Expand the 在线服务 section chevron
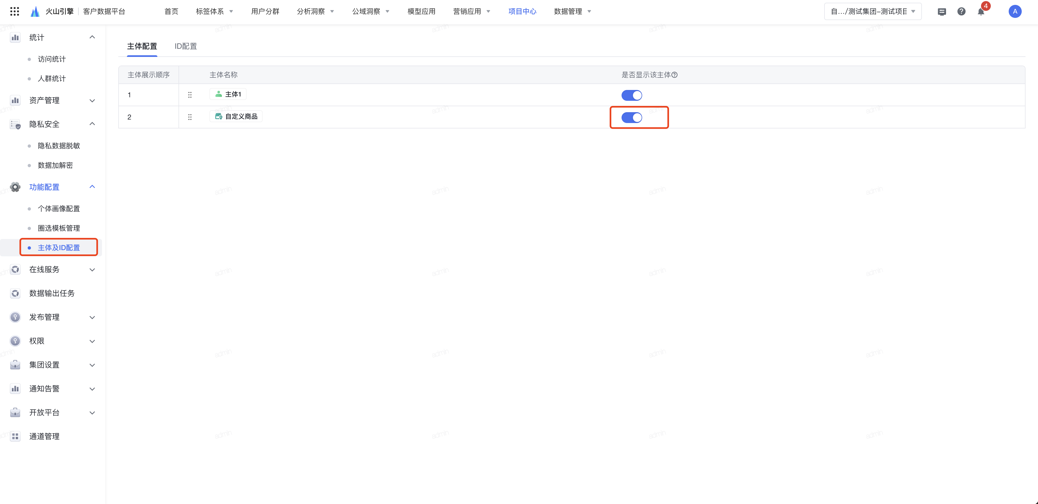The width and height of the screenshot is (1038, 504). (92, 270)
